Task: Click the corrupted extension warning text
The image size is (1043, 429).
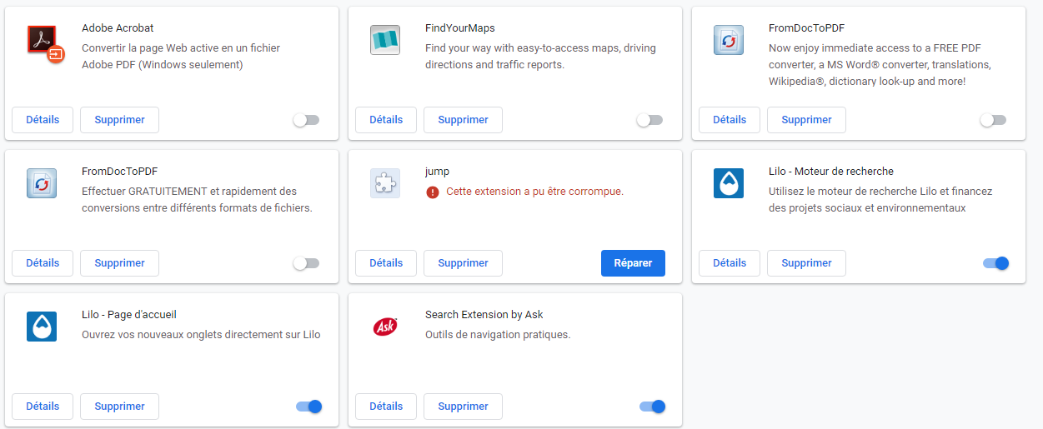Action: pos(534,192)
